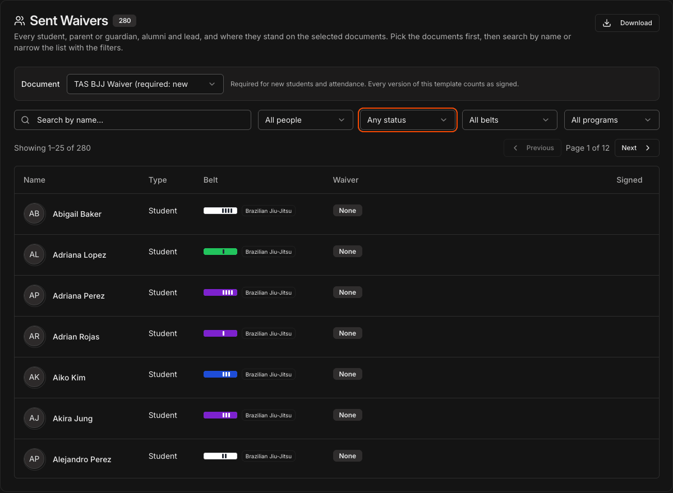Click the Student type in Akira Jung's row
673x493 pixels.
[x=163, y=415]
